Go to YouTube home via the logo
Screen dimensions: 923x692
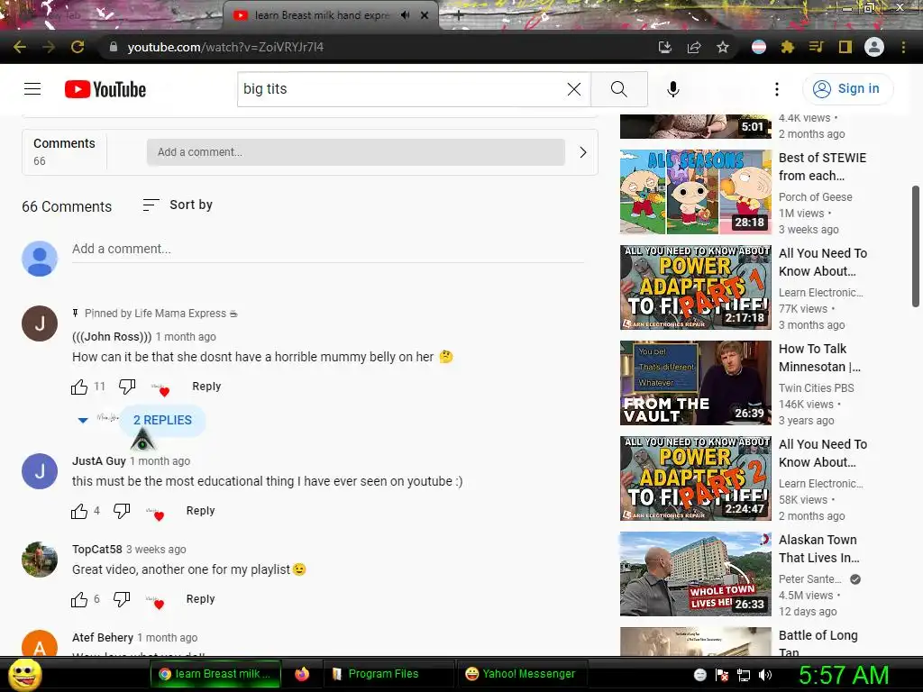105,89
